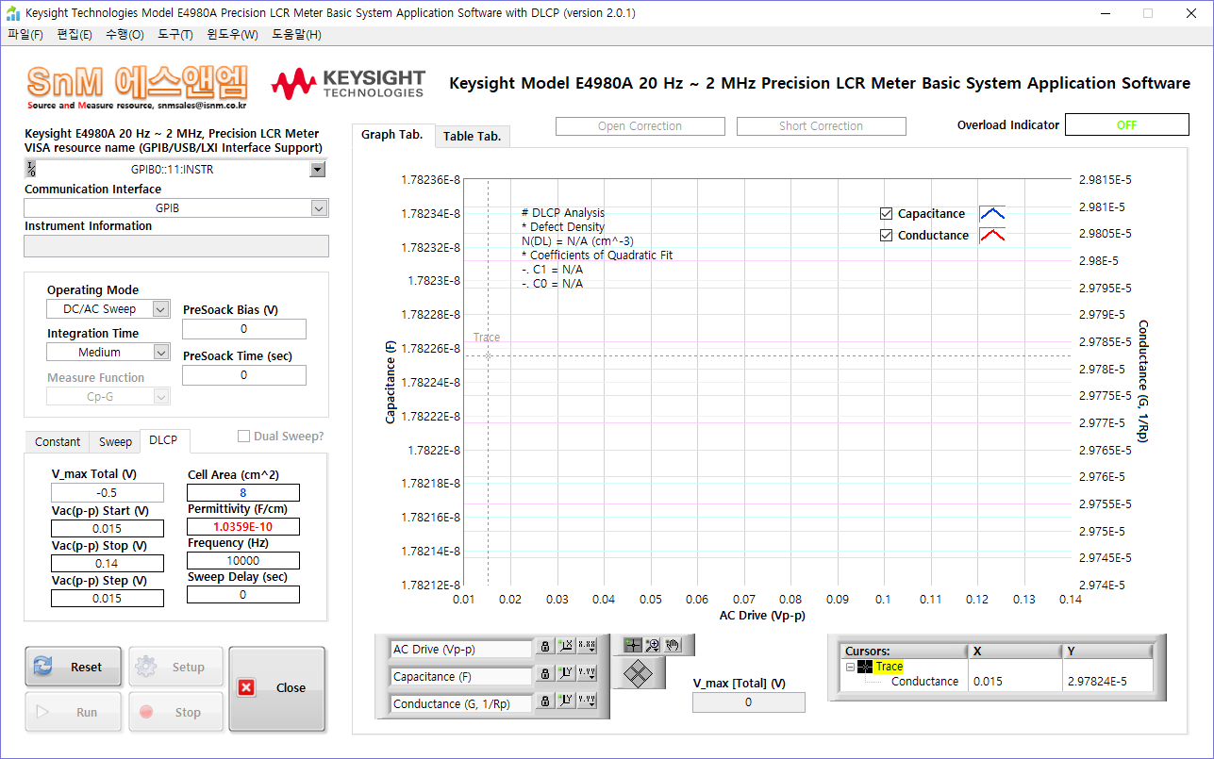Switch to the Constant tab
The image size is (1214, 759).
click(x=58, y=442)
